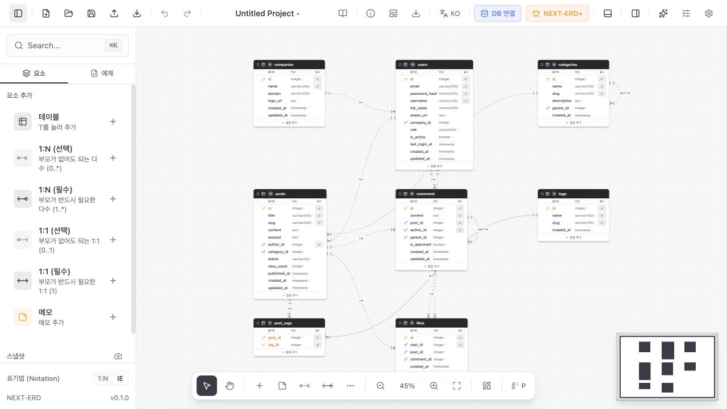The image size is (727, 409).
Task: Zoom out of the canvas
Action: (381, 386)
